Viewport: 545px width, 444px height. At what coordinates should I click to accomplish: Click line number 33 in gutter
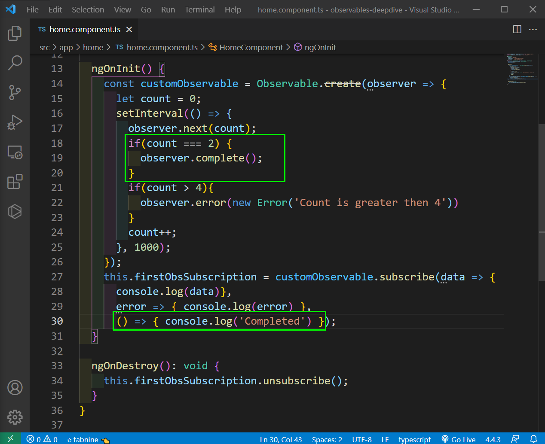point(57,366)
